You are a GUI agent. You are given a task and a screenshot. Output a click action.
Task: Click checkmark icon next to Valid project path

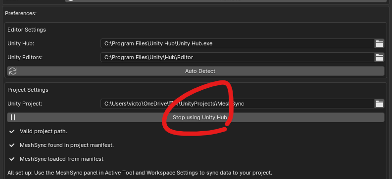click(x=12, y=132)
